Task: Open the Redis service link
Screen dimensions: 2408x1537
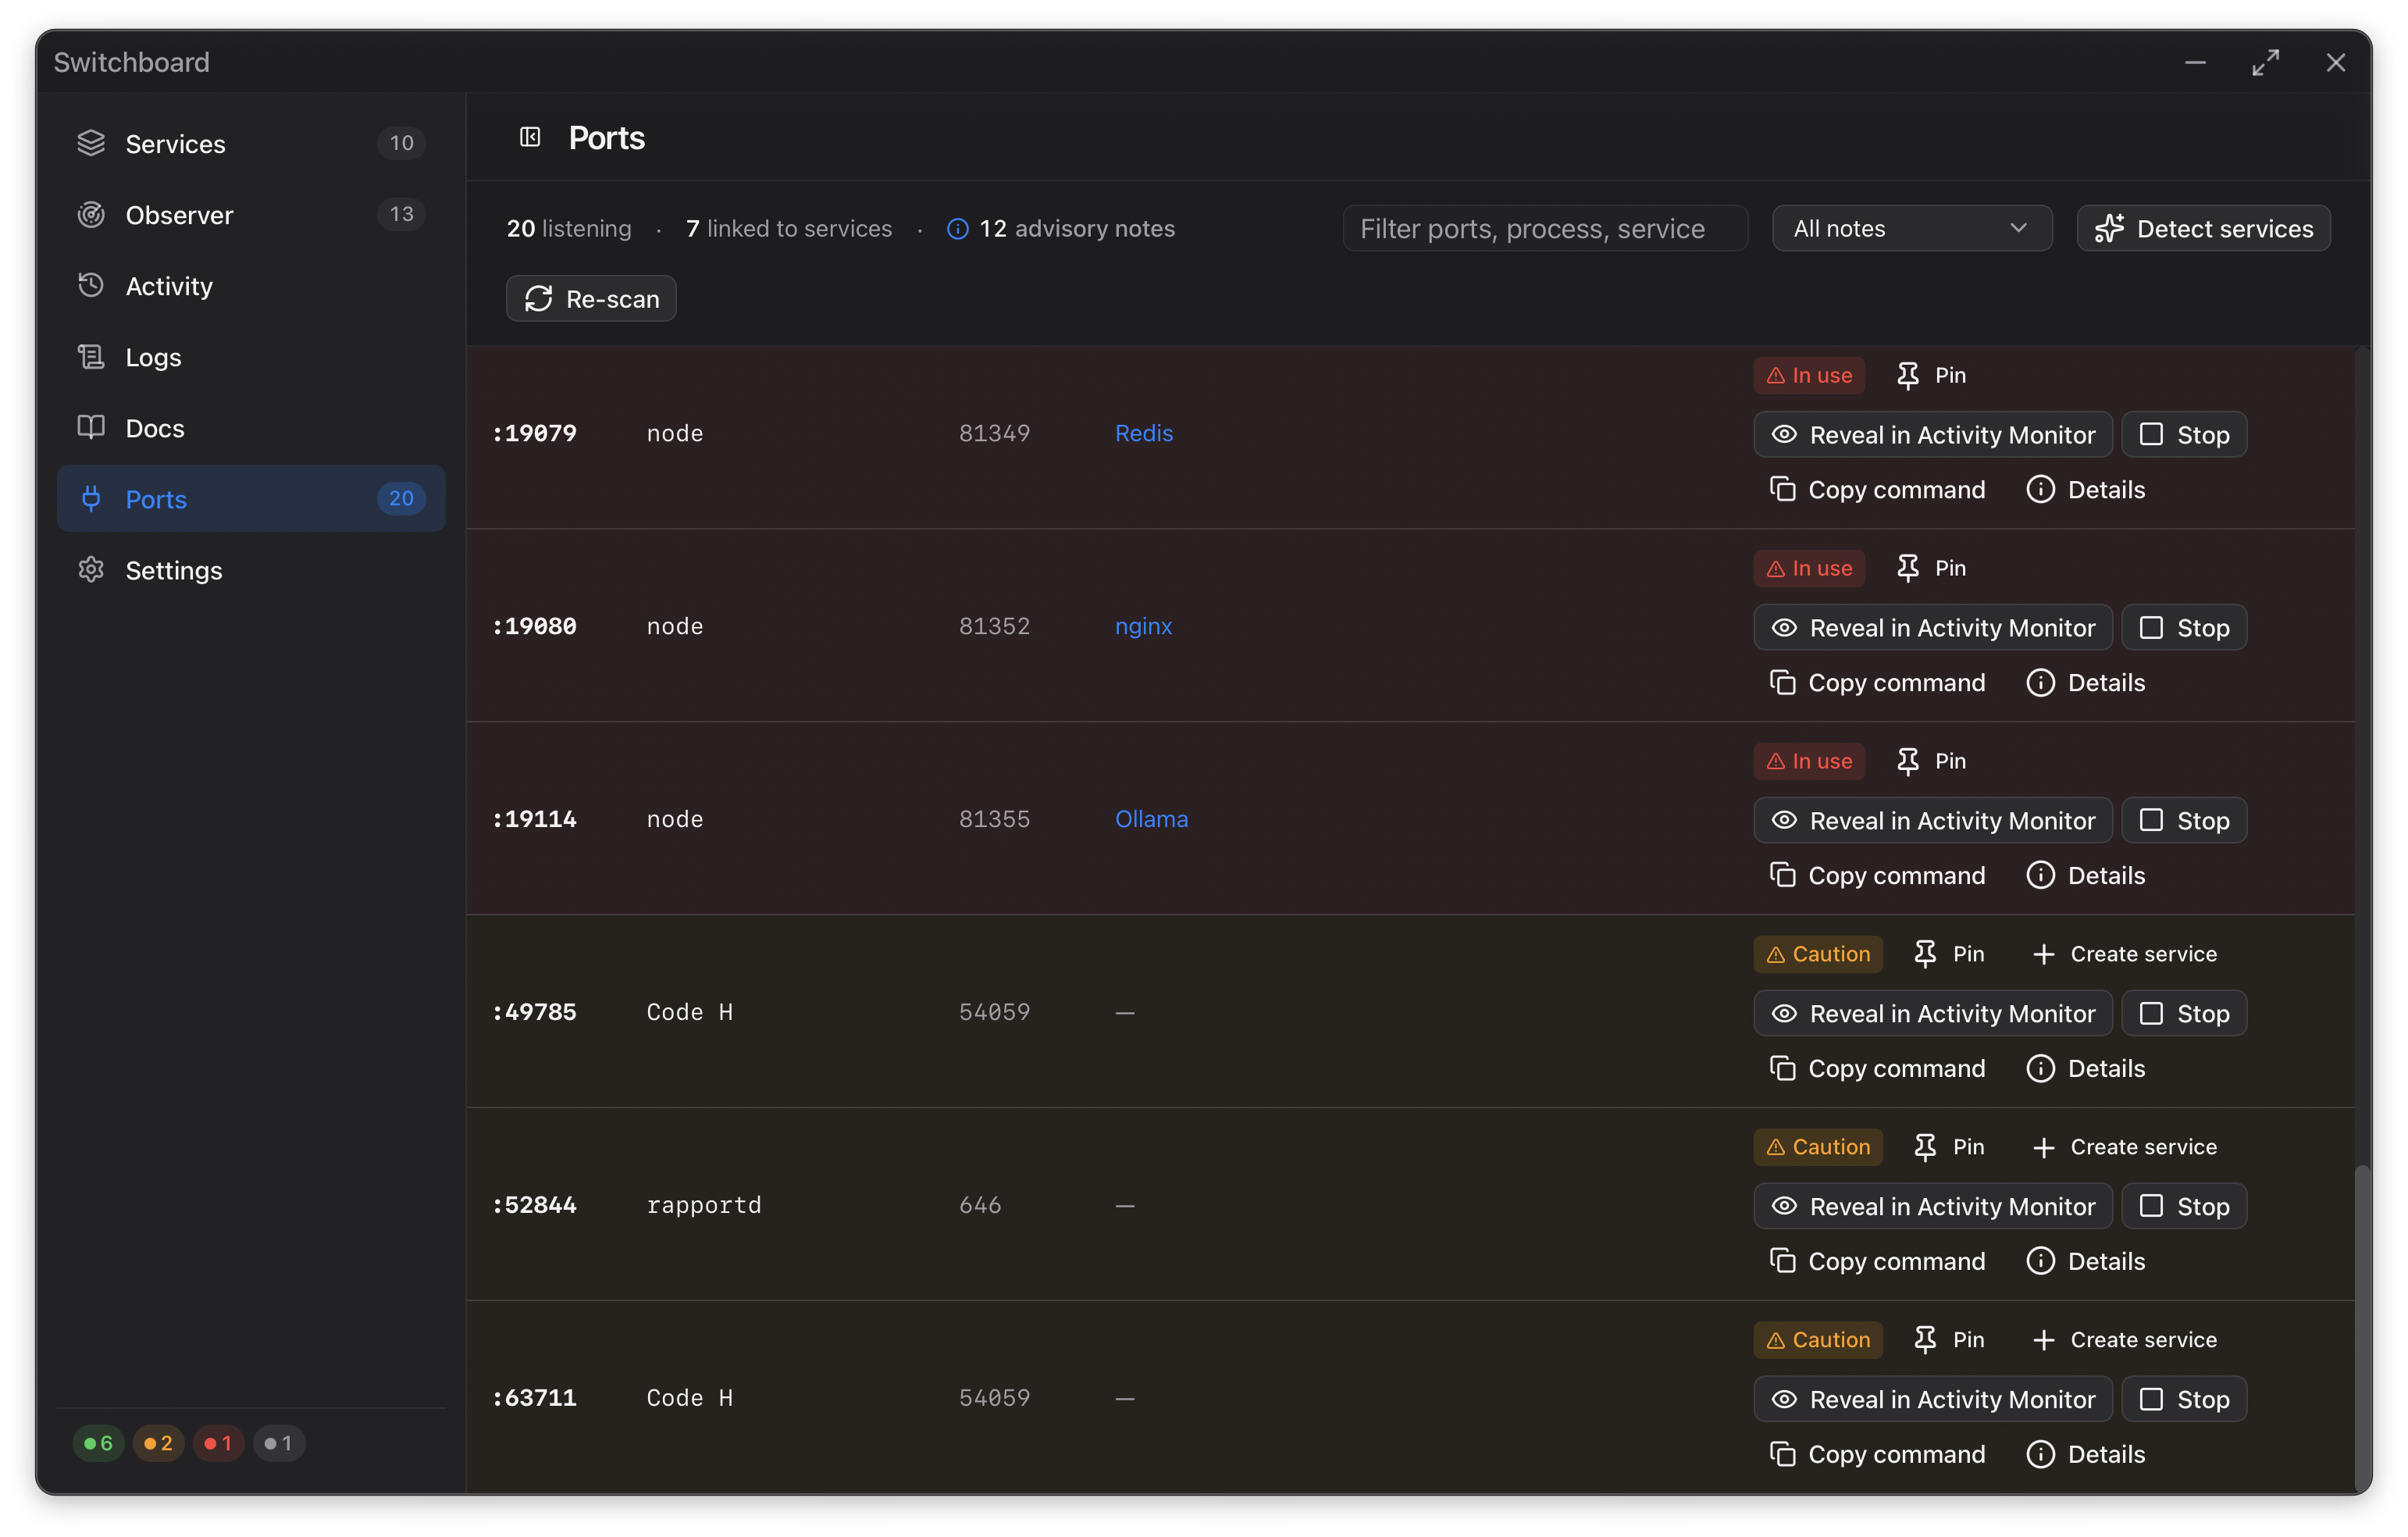Action: tap(1144, 433)
